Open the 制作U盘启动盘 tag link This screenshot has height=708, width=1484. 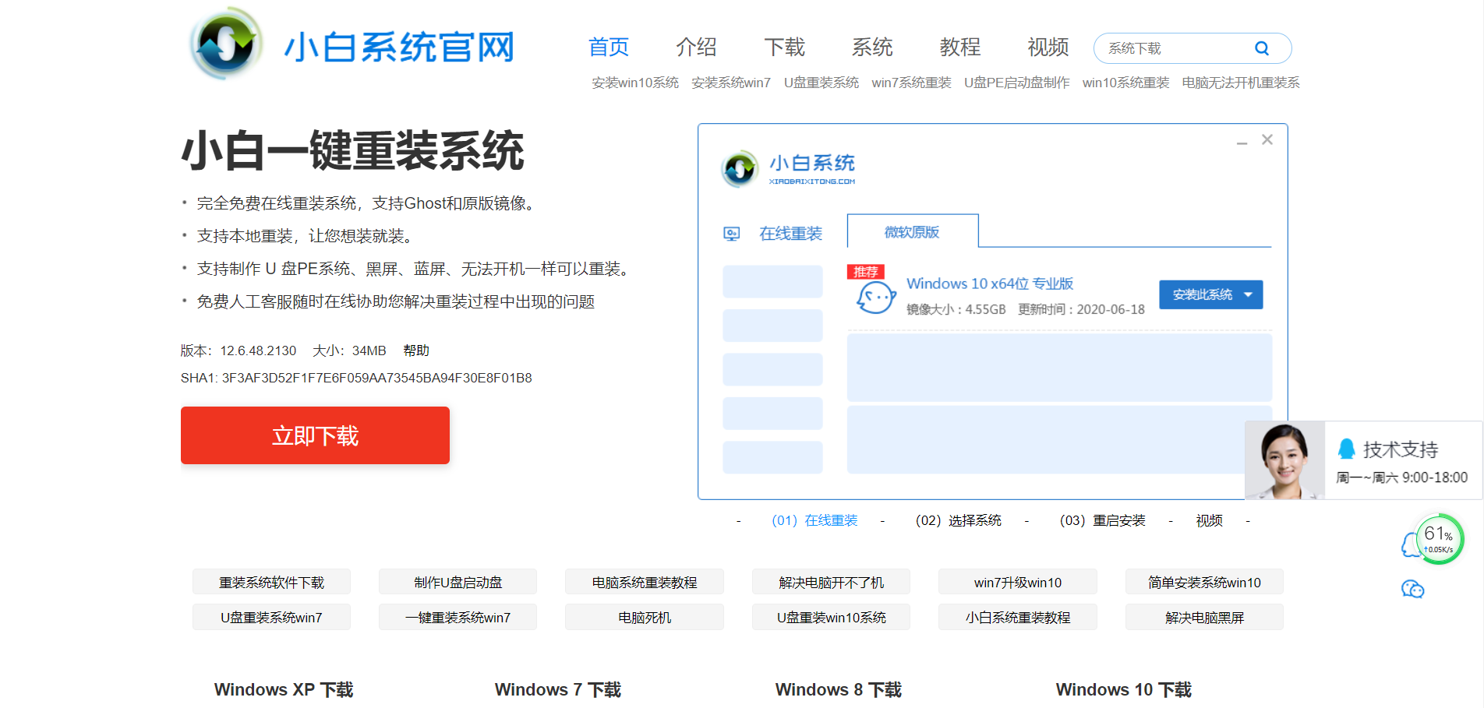pos(458,583)
